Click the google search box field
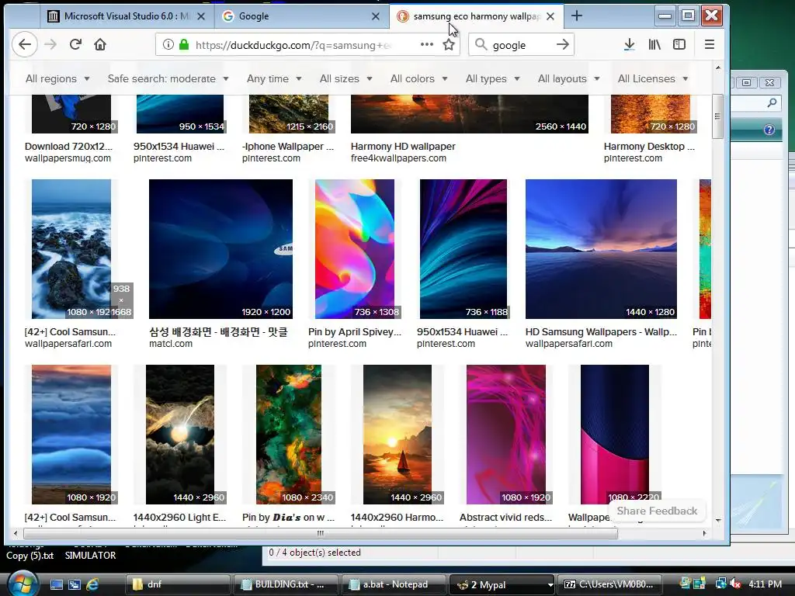The width and height of the screenshot is (795, 596). [x=521, y=45]
